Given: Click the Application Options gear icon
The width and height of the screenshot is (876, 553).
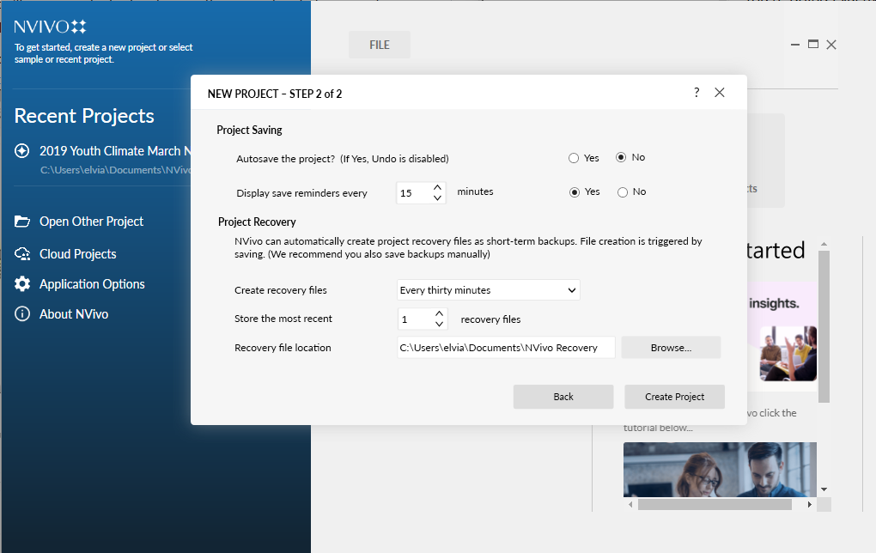Looking at the screenshot, I should pyautogui.click(x=23, y=284).
